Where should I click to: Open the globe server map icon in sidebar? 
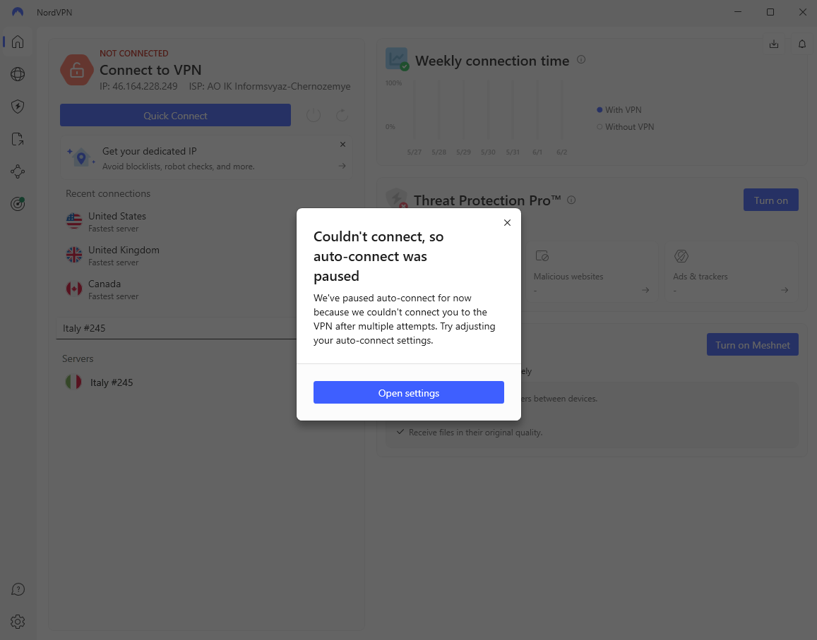(x=18, y=74)
